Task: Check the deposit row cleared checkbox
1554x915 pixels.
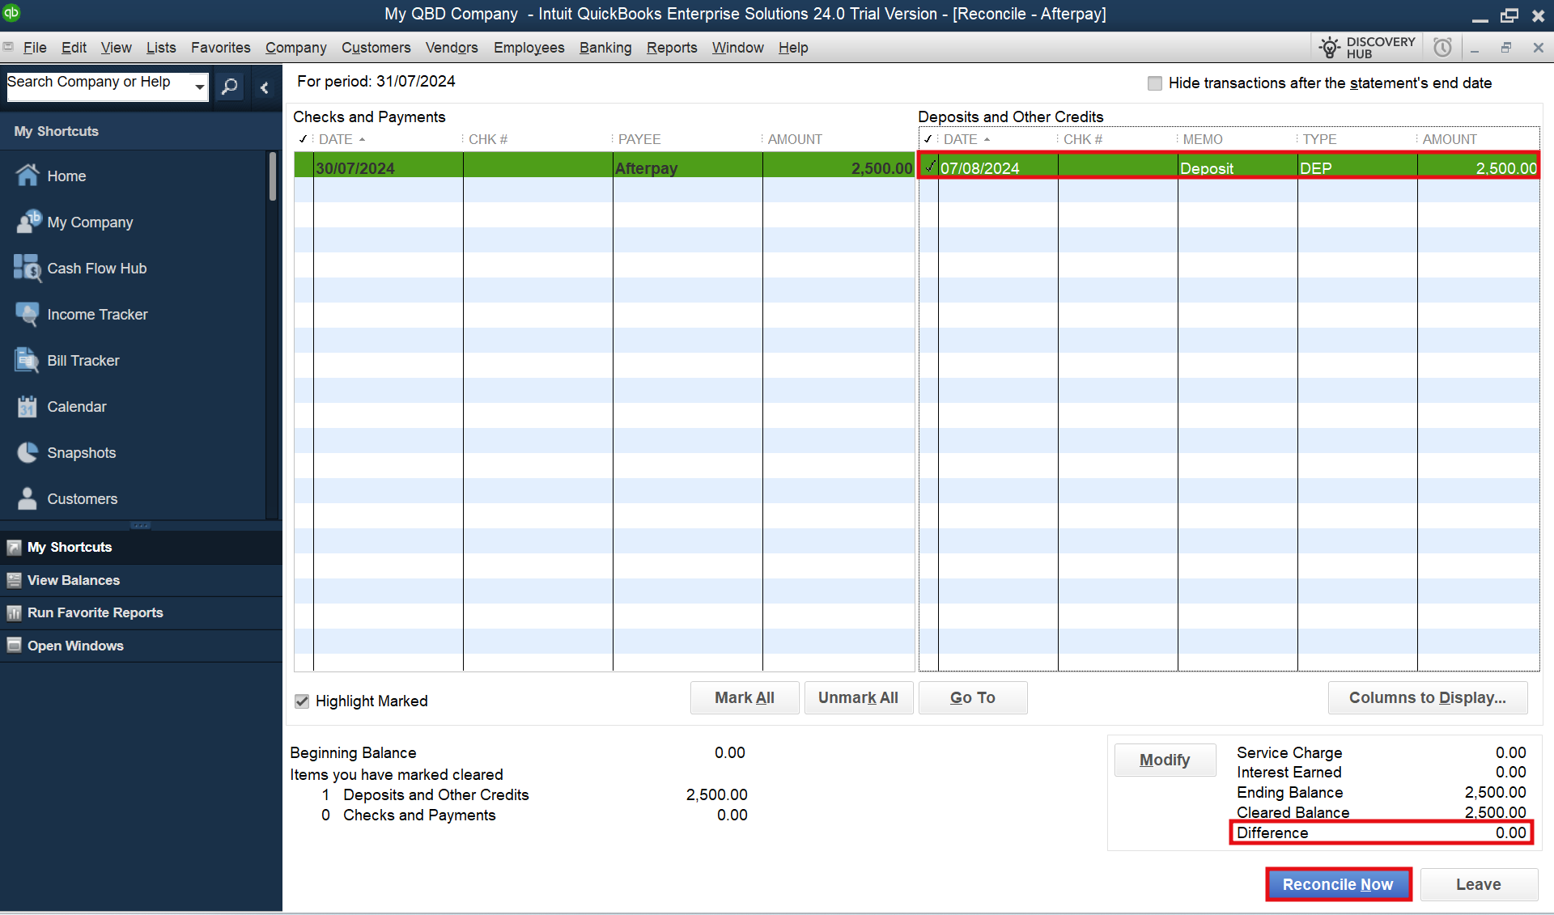Action: pos(928,167)
